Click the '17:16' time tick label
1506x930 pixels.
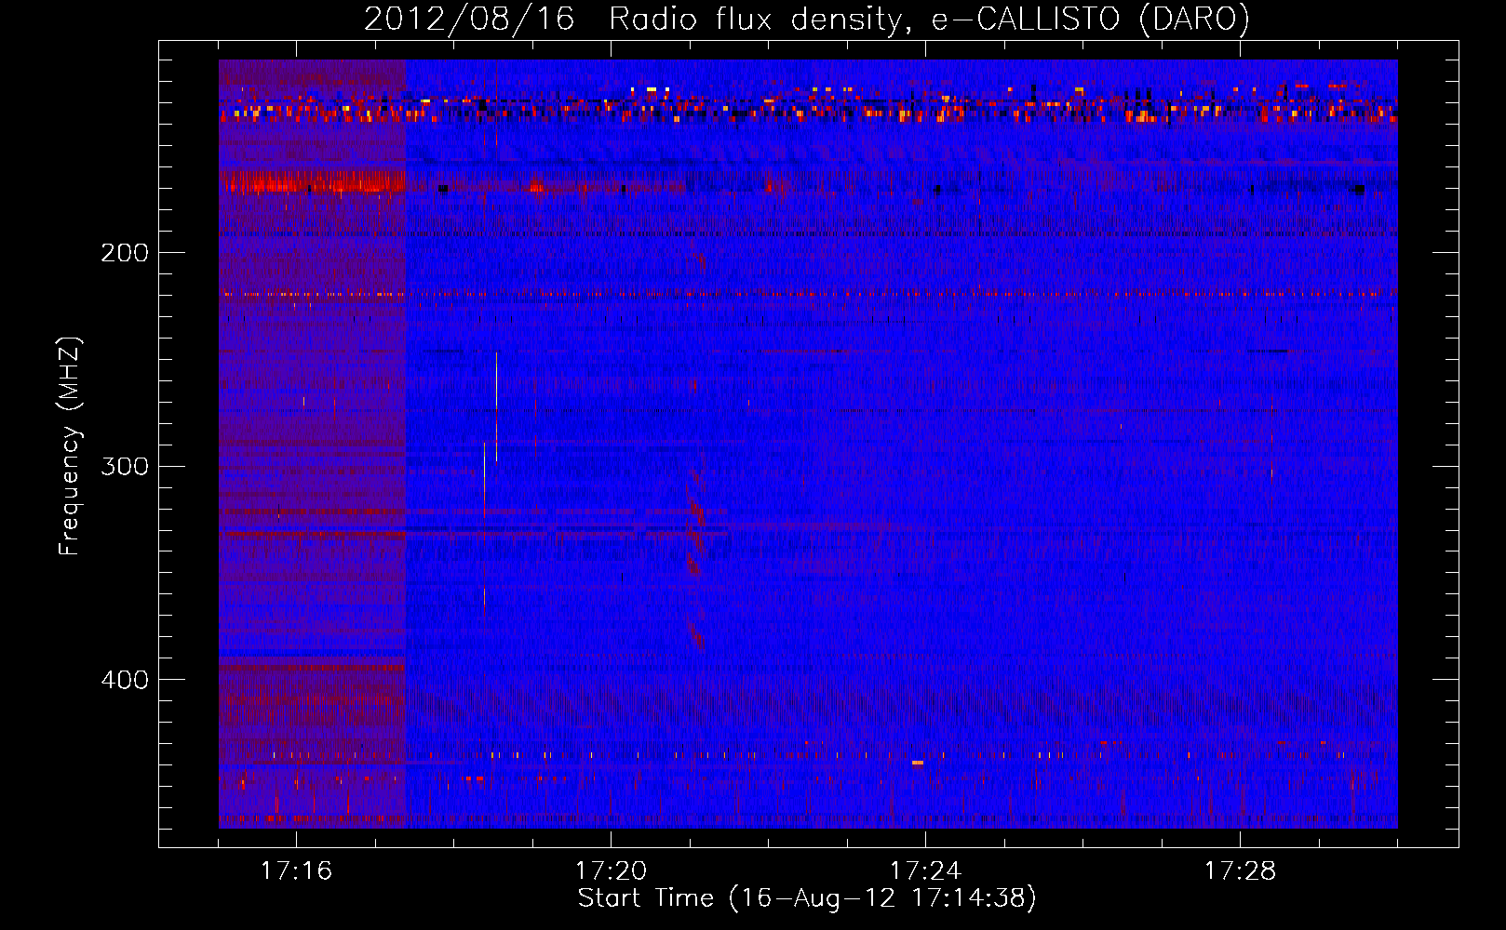(296, 871)
